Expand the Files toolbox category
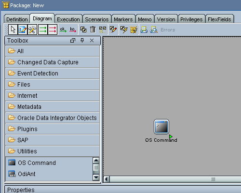 click(x=53, y=85)
